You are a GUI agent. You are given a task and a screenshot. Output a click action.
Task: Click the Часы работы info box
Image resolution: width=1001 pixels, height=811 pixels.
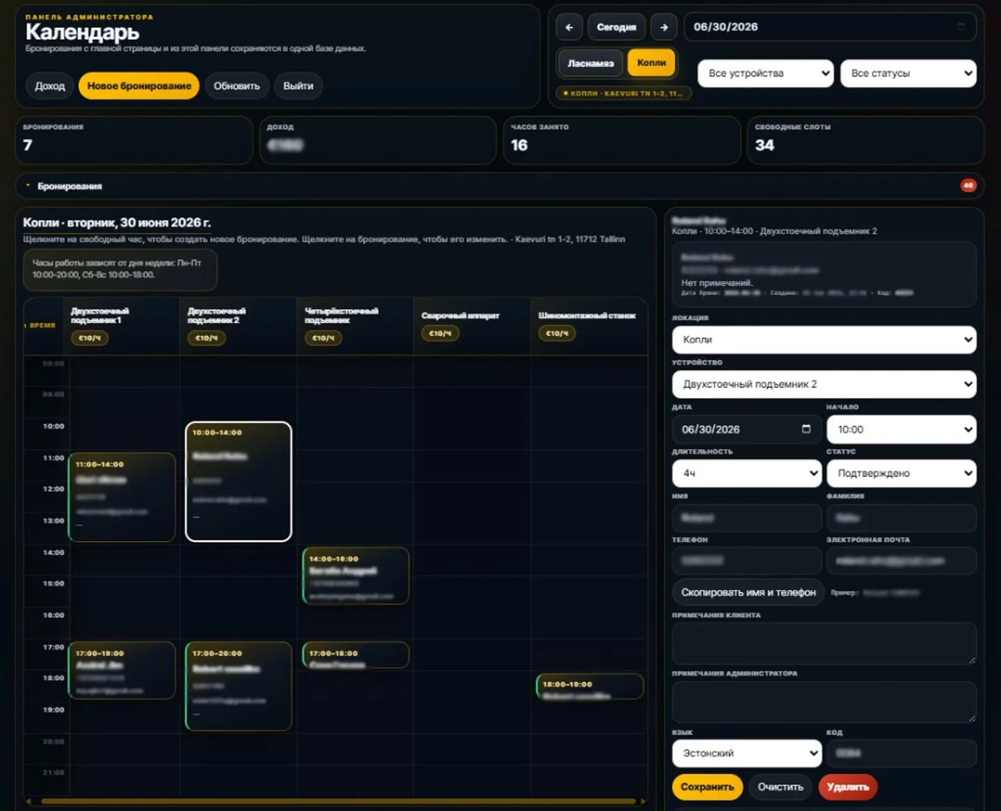pos(120,269)
